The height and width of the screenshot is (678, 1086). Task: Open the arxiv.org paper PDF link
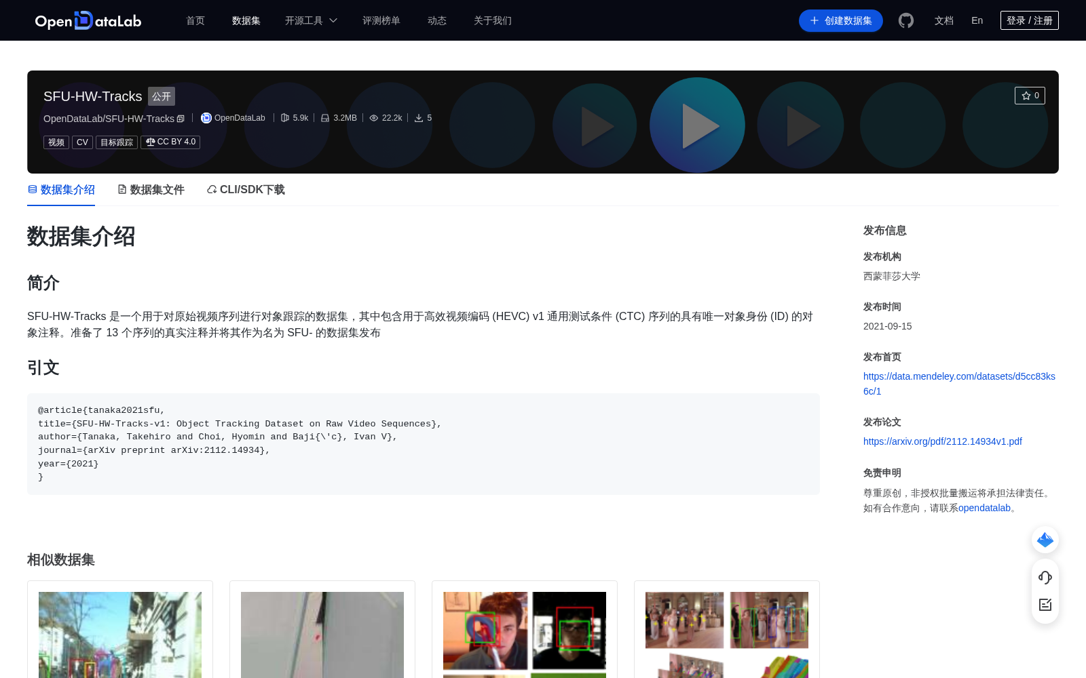[x=943, y=441]
